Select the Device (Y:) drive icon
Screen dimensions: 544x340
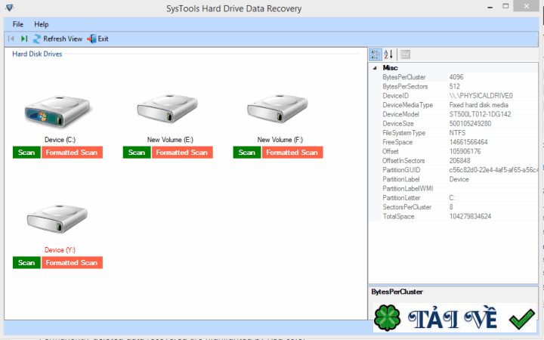57,219
